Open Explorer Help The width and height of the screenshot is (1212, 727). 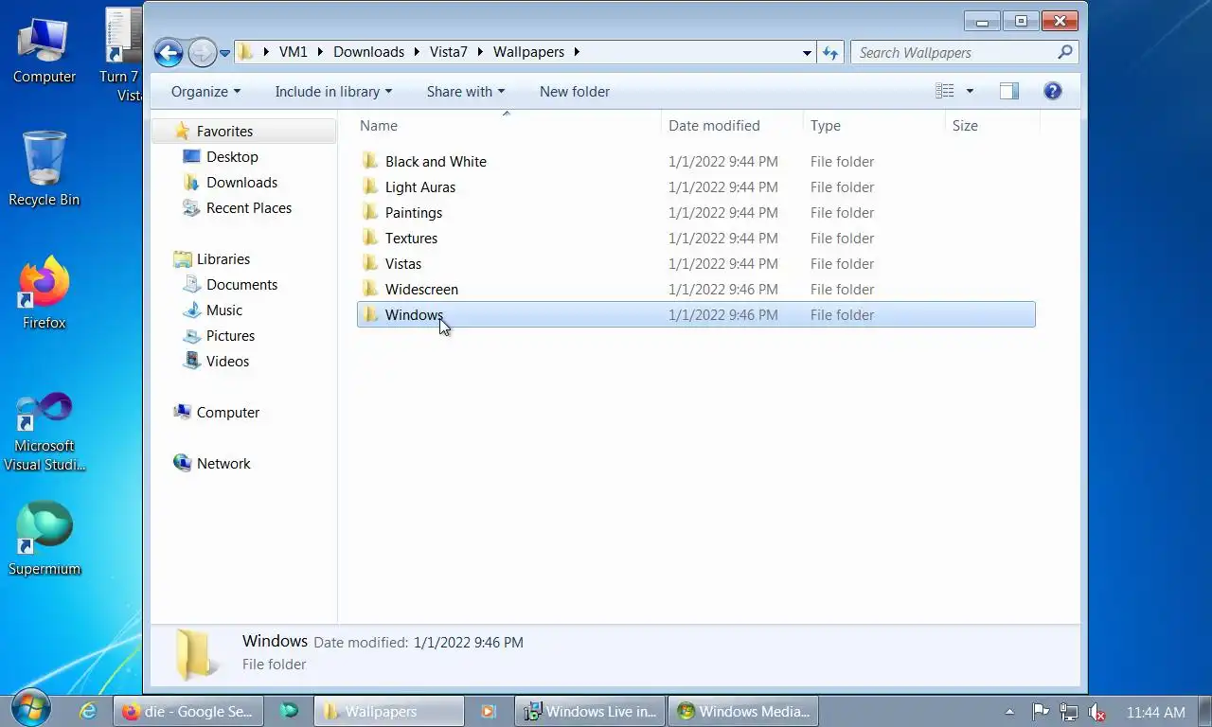(x=1053, y=92)
